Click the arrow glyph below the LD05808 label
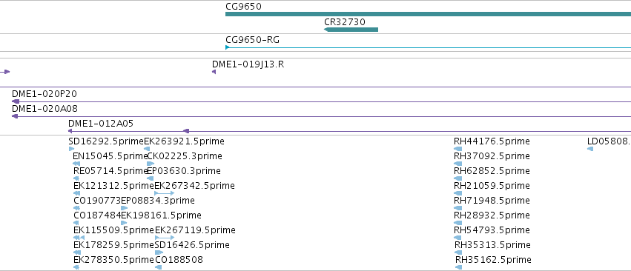Screen dimensions: 631x271 coord(590,149)
